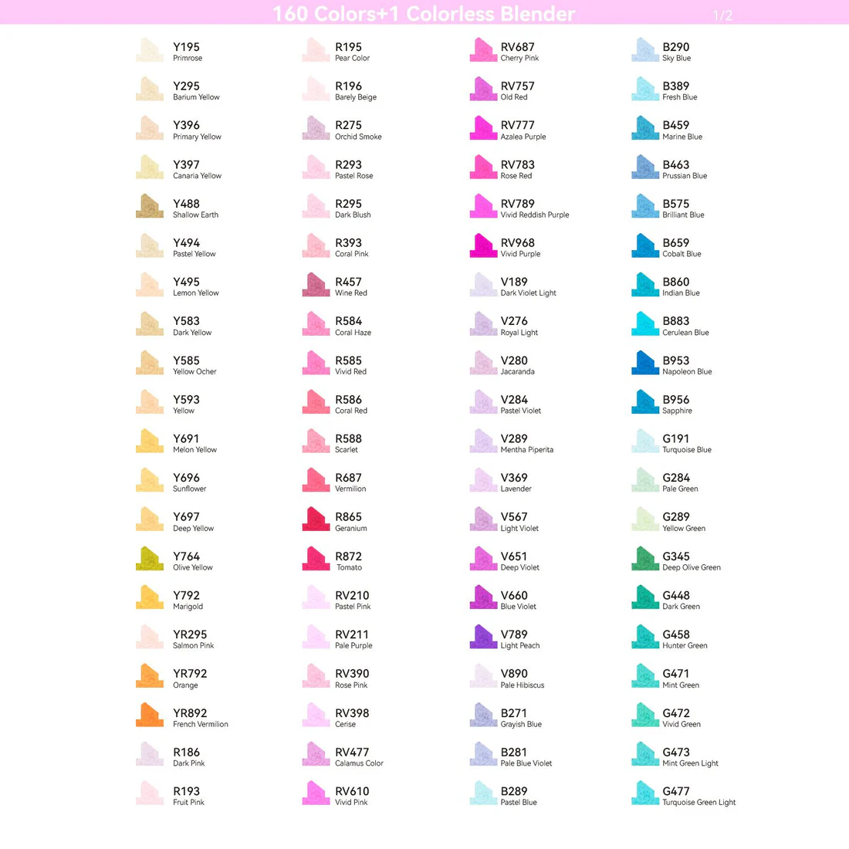Pick the R865 Geranium color swatch
The height and width of the screenshot is (849, 849).
pos(316,519)
